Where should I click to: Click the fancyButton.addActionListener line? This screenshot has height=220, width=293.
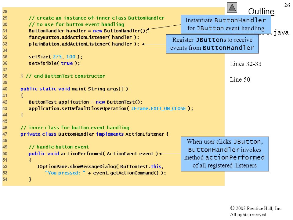click(x=84, y=37)
